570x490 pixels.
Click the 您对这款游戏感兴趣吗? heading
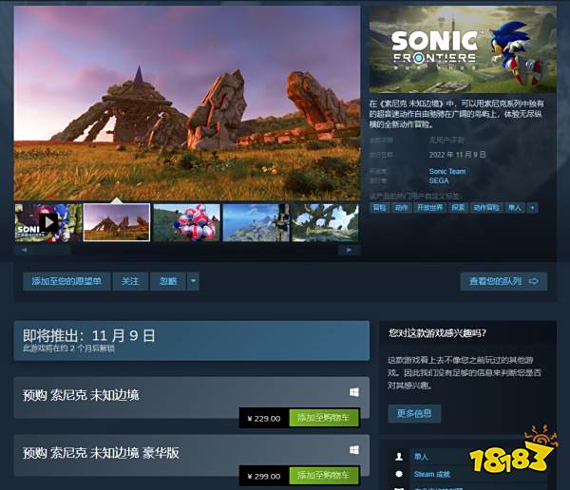[437, 333]
